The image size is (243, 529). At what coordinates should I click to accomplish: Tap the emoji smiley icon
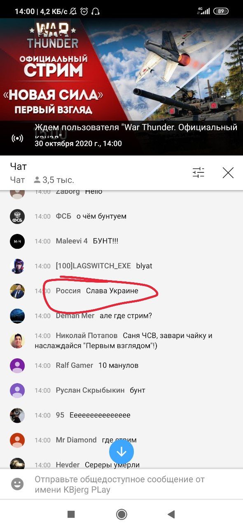pos(17,484)
